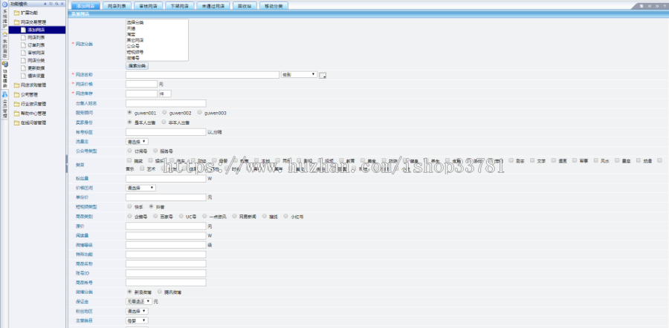
Task: Open 公司管理 in the left tree
Action: click(x=30, y=94)
